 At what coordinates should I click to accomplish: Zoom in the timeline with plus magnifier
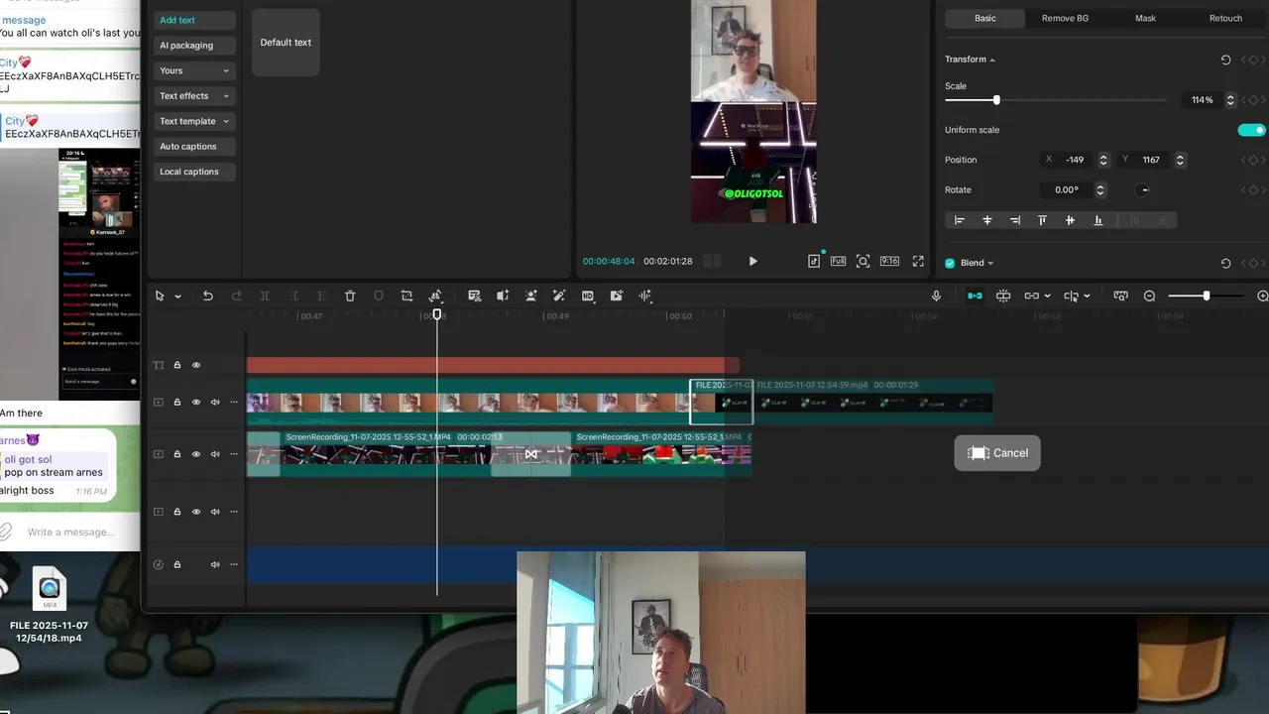[1262, 296]
